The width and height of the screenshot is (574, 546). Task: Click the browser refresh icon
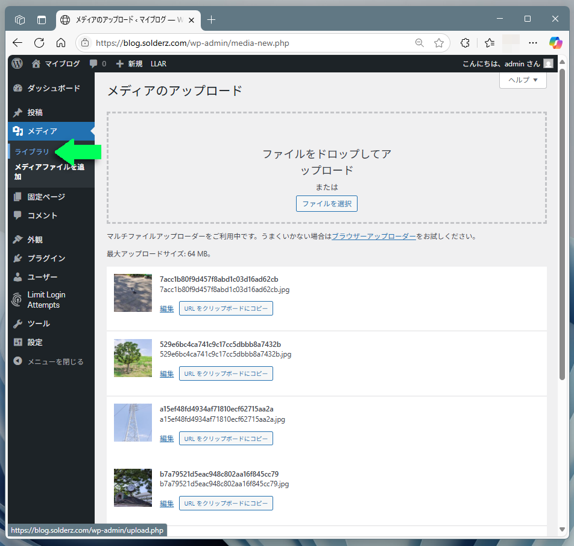click(39, 43)
